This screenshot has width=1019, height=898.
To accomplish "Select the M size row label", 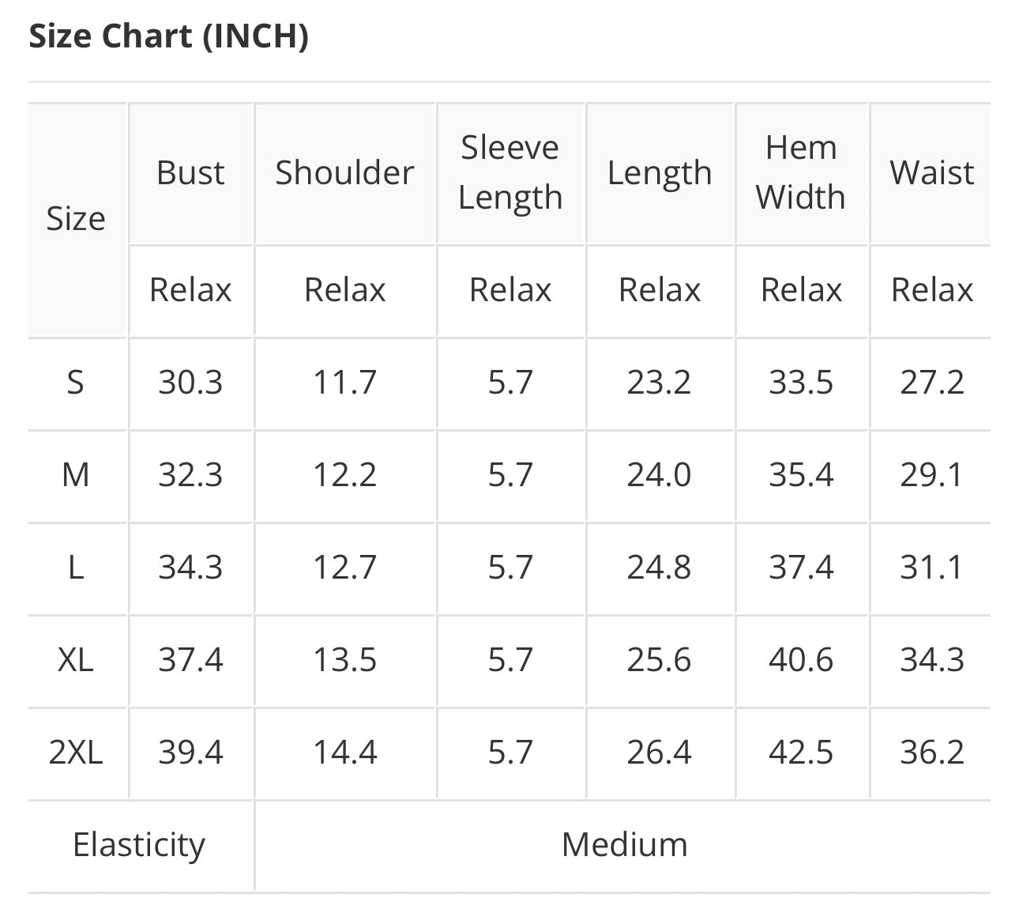I will coord(76,475).
